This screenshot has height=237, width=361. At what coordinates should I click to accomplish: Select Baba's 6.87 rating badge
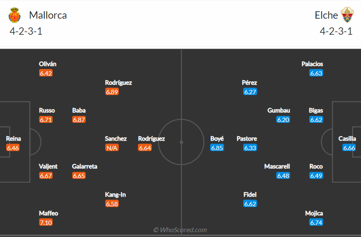(79, 119)
